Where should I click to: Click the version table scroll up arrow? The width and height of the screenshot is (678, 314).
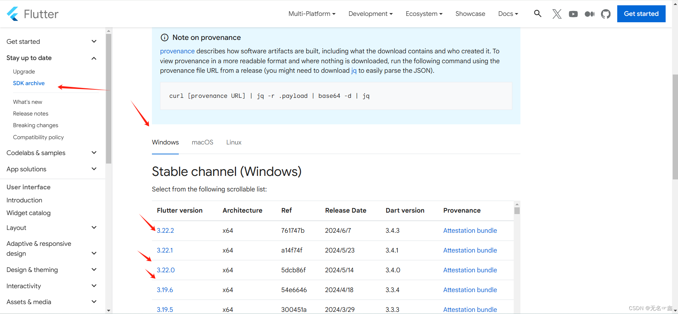point(517,204)
